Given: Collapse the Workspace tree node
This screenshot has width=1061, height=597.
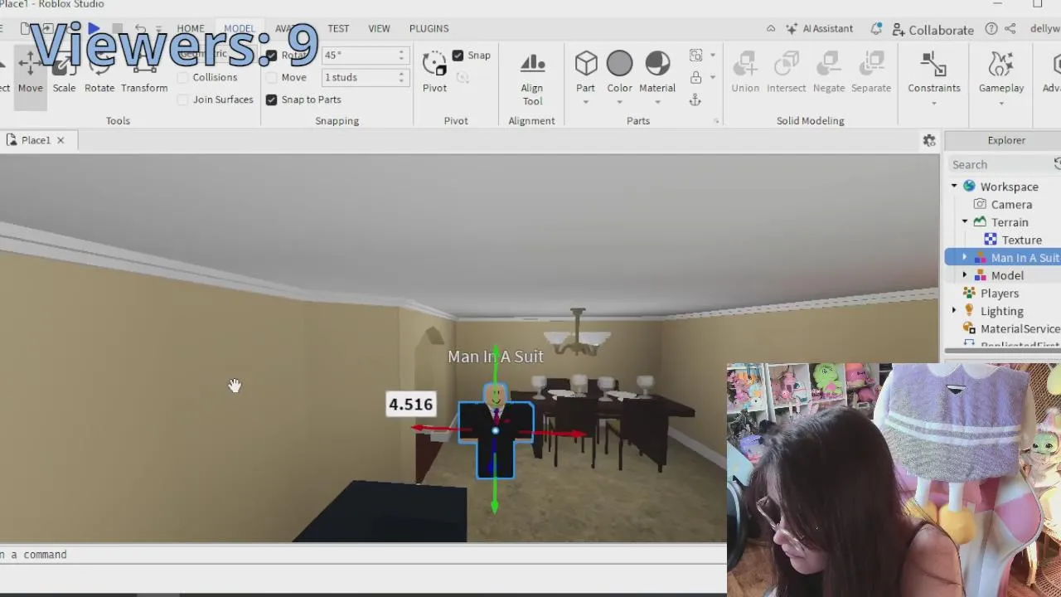Looking at the screenshot, I should point(954,187).
